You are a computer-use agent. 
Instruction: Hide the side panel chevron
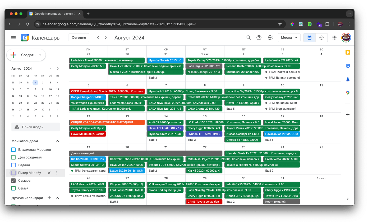click(x=348, y=198)
